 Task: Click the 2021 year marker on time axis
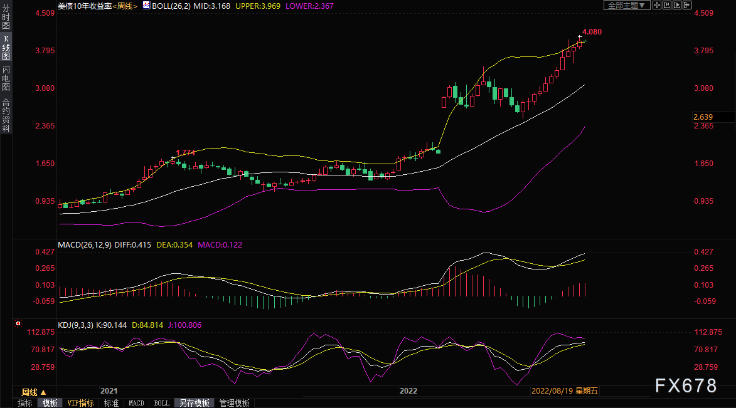pyautogui.click(x=109, y=391)
